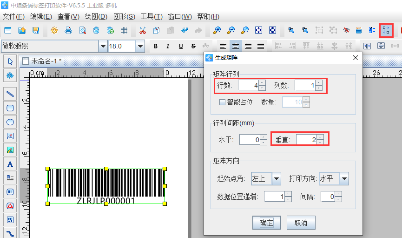Open document settings gear icon
Viewport: 402px width, 238px height.
[x=54, y=30]
